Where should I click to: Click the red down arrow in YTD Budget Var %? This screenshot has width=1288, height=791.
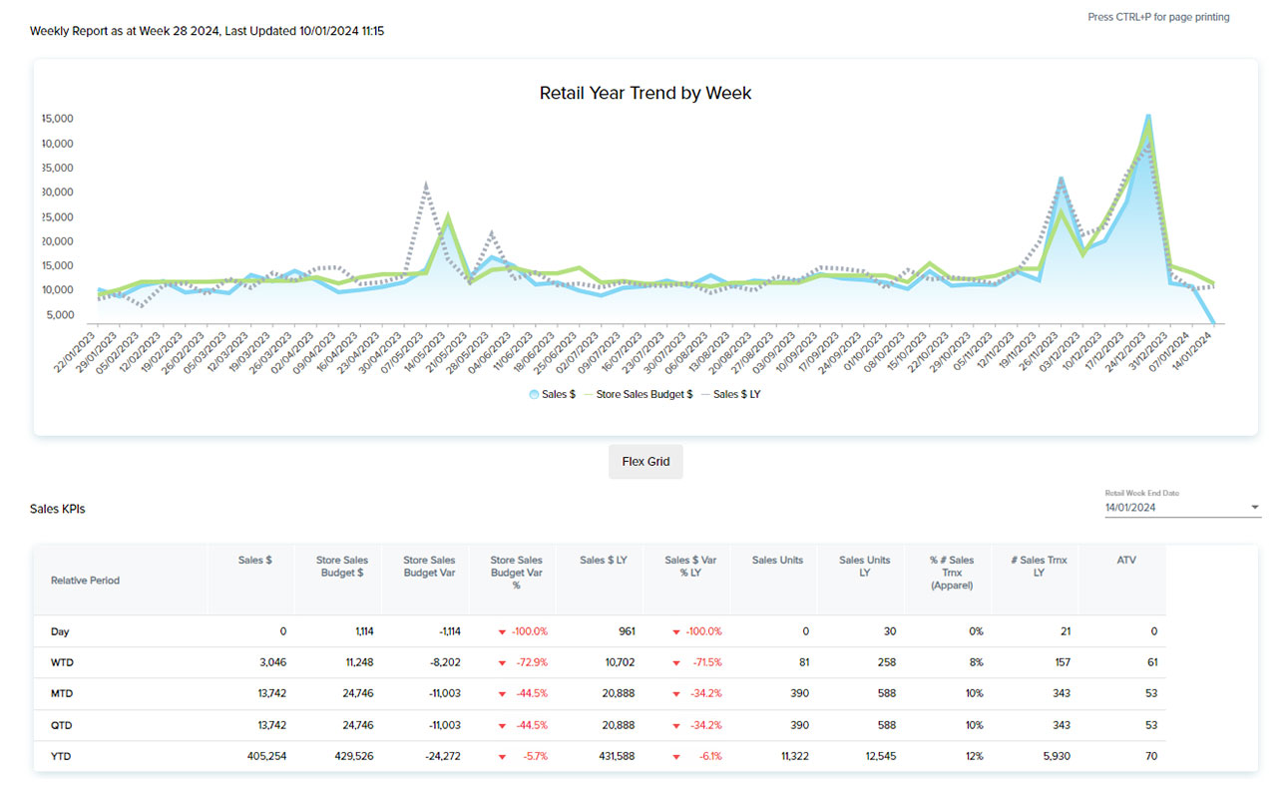pyautogui.click(x=502, y=757)
